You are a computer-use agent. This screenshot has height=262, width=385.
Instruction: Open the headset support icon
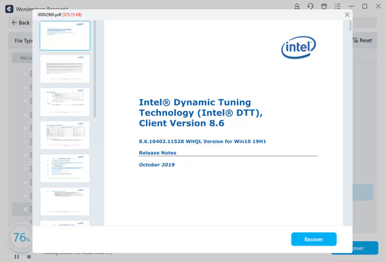(x=310, y=7)
